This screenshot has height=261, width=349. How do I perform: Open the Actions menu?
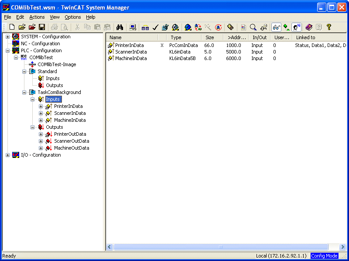tap(37, 17)
